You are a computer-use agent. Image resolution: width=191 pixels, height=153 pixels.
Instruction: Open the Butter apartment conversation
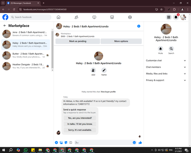click(26, 55)
